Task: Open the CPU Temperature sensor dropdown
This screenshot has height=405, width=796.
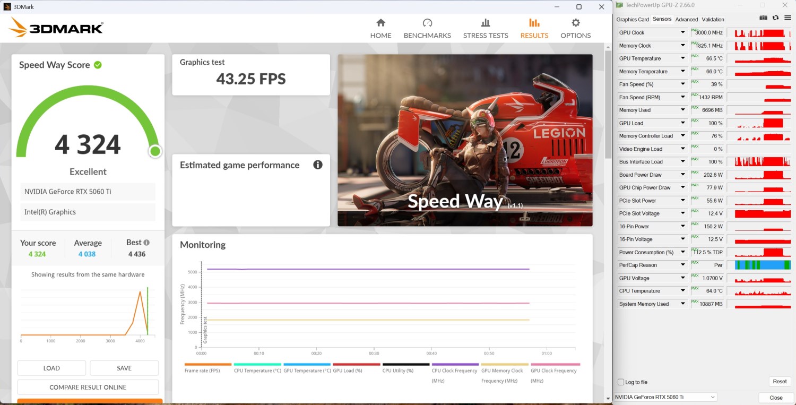Action: (x=683, y=291)
